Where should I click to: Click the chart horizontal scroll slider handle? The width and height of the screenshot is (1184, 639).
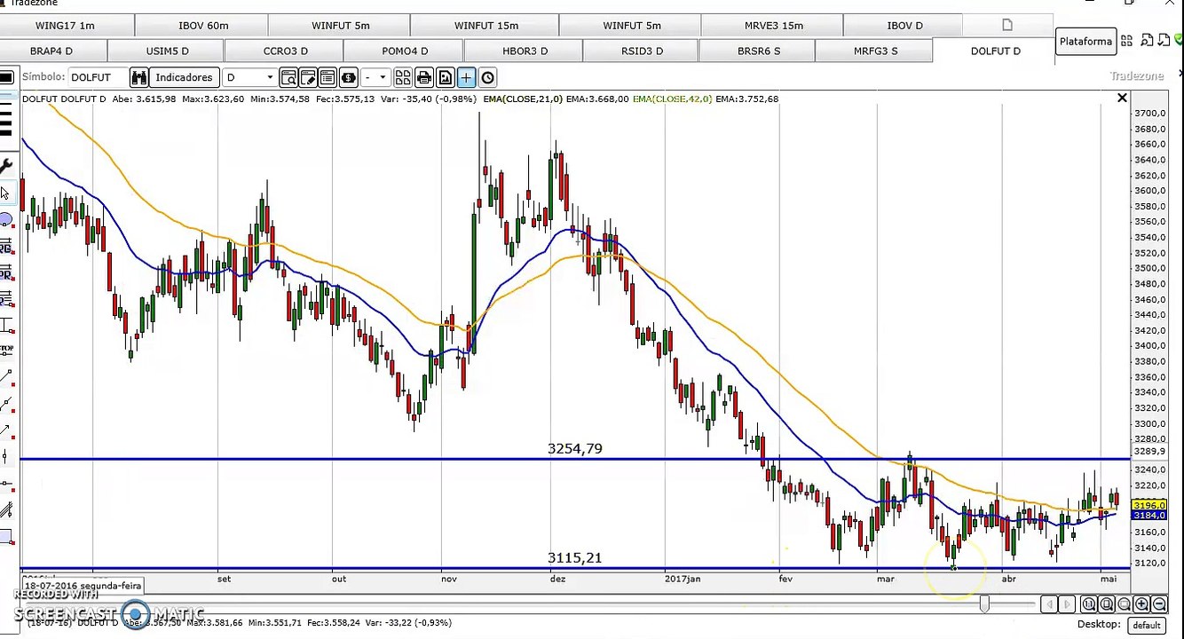984,604
